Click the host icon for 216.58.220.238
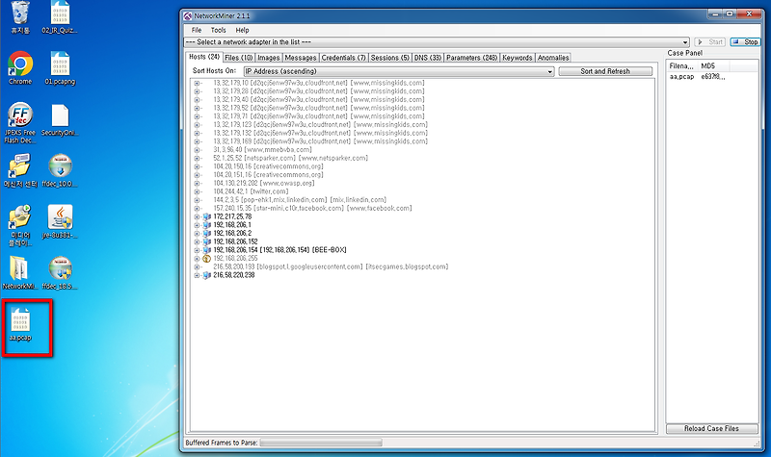771x457 pixels. coord(207,275)
